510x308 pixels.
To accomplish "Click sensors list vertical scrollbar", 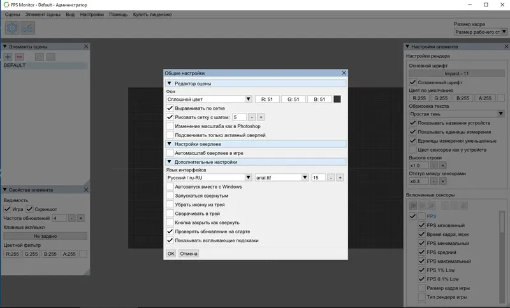I will 502,257.
